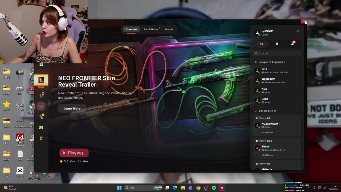
Task: Select the makyaj folder on desktop
Action: 7,73
